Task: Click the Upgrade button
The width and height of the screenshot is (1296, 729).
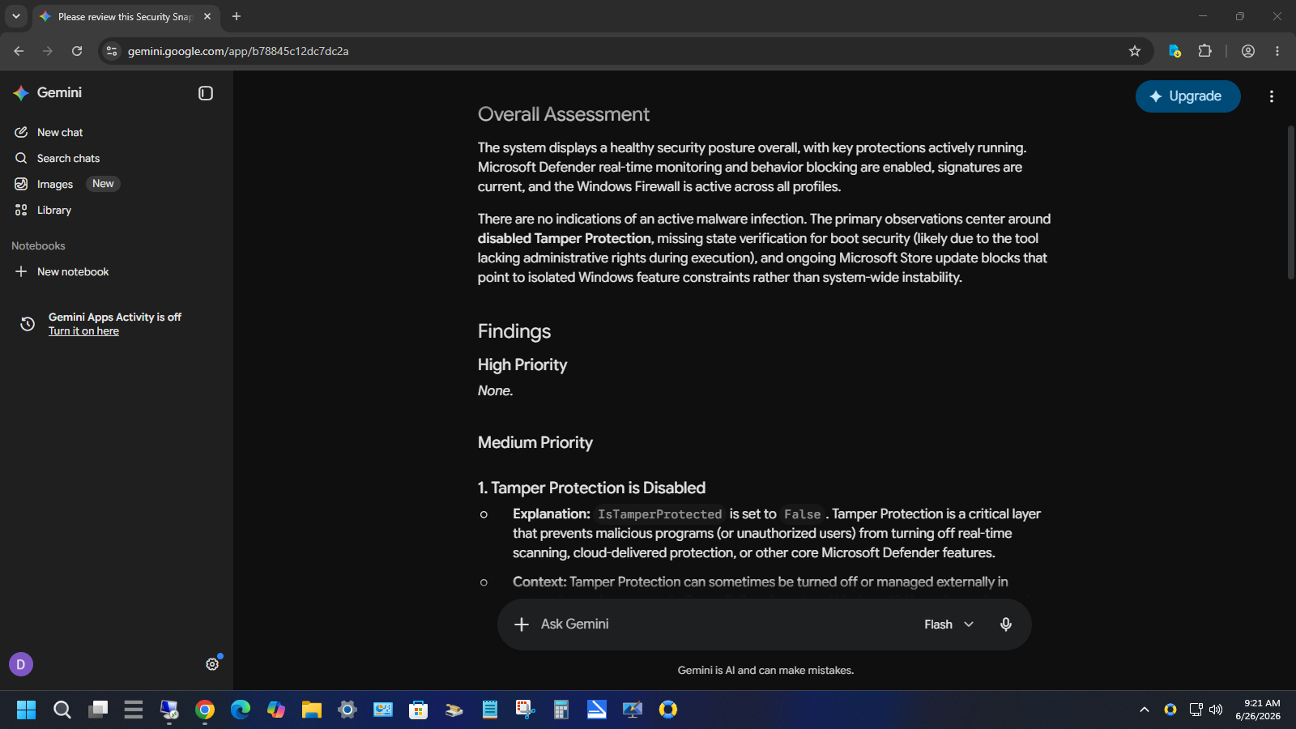Action: [x=1187, y=96]
